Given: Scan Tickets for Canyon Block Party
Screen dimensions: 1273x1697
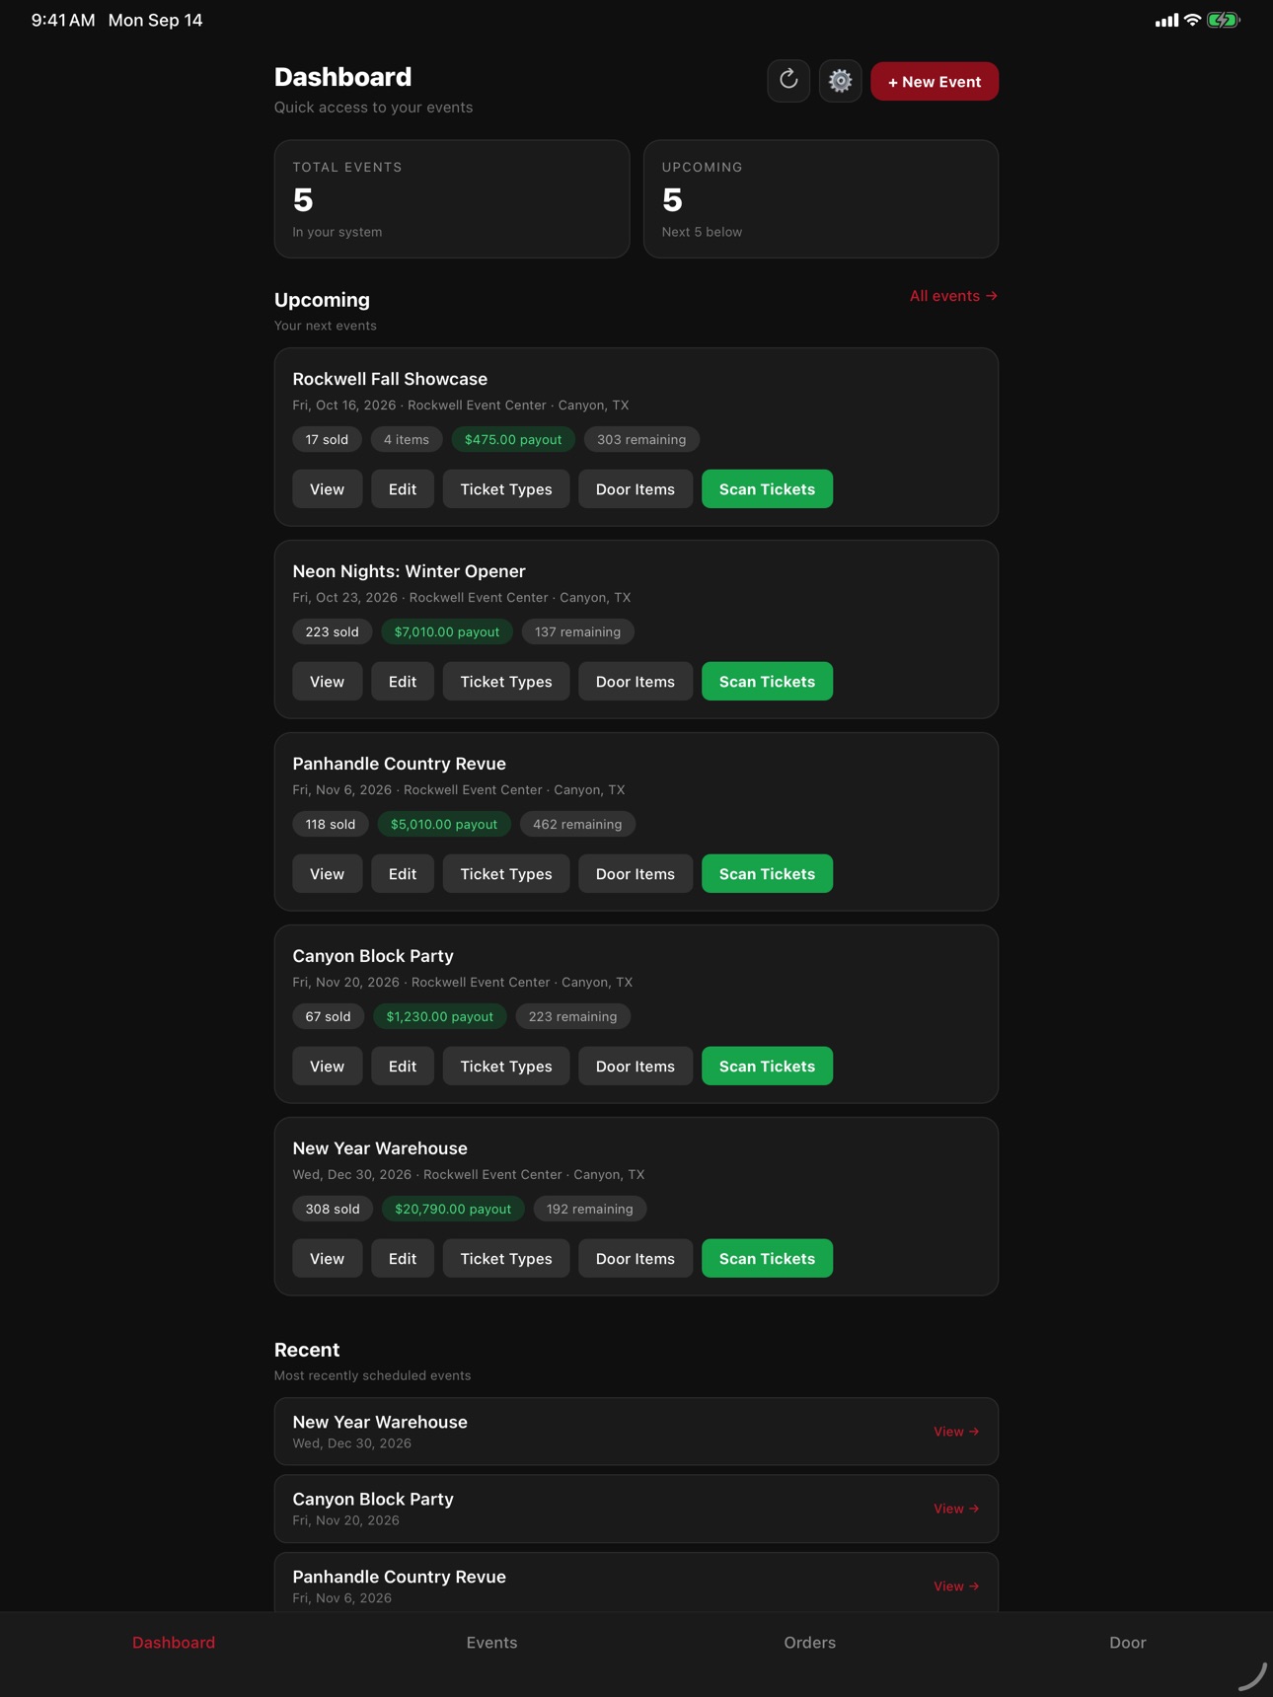Looking at the screenshot, I should click(767, 1067).
